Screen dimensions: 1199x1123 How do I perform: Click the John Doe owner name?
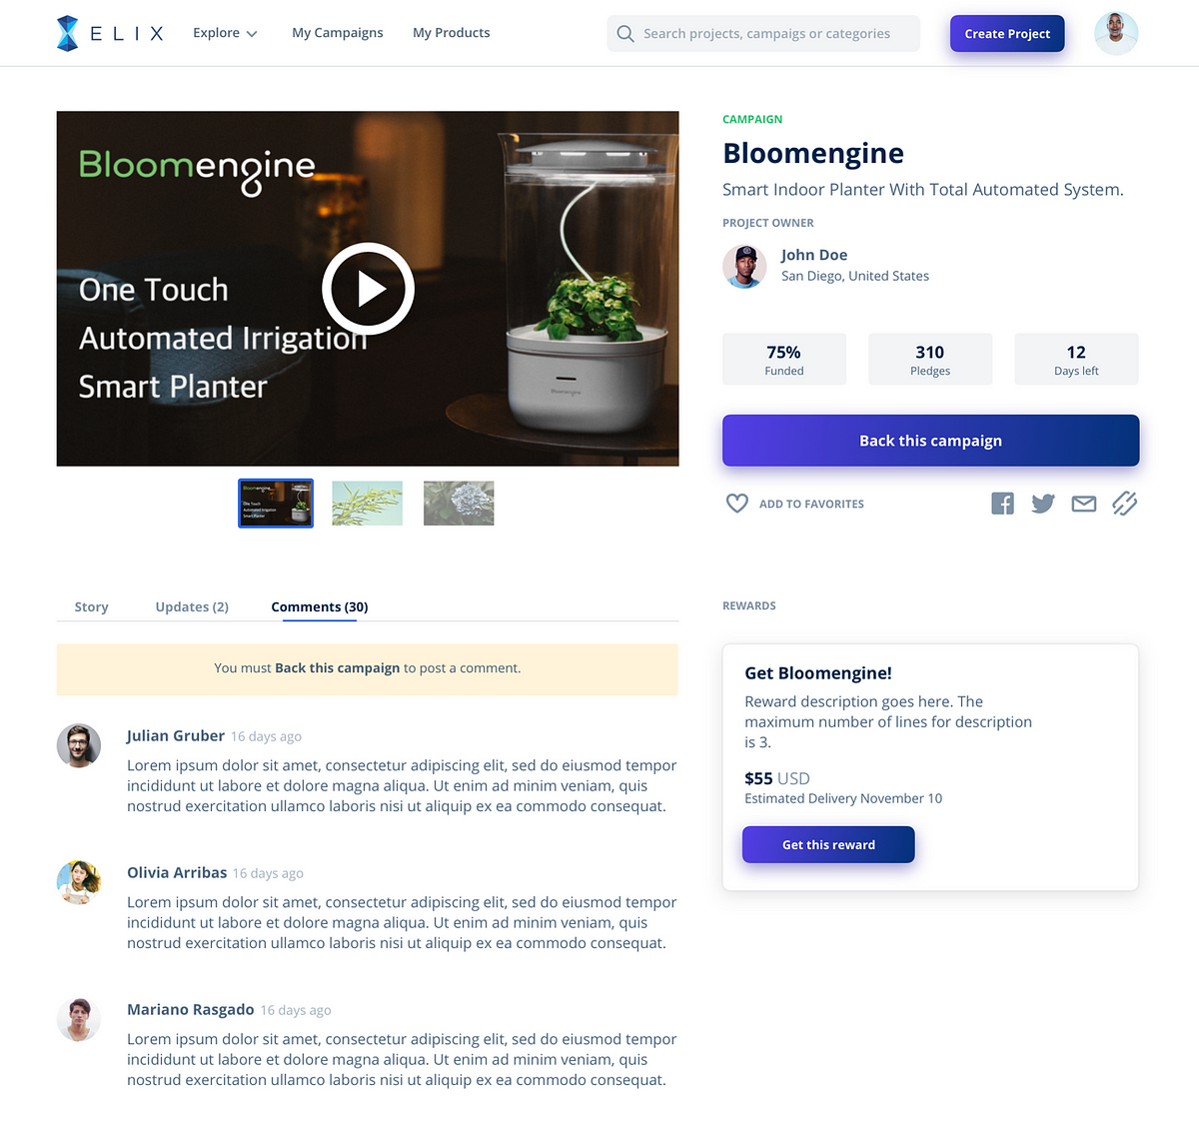[x=814, y=256]
